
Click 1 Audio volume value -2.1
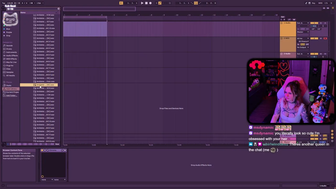(314, 26)
